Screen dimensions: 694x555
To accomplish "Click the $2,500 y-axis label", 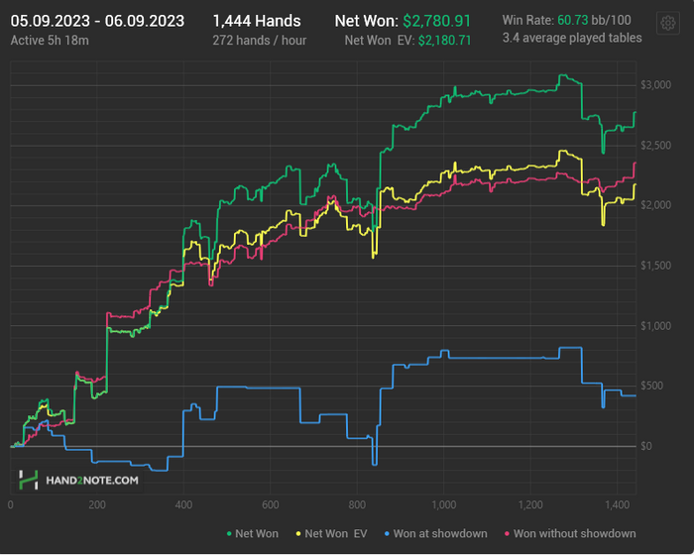I will coord(655,145).
